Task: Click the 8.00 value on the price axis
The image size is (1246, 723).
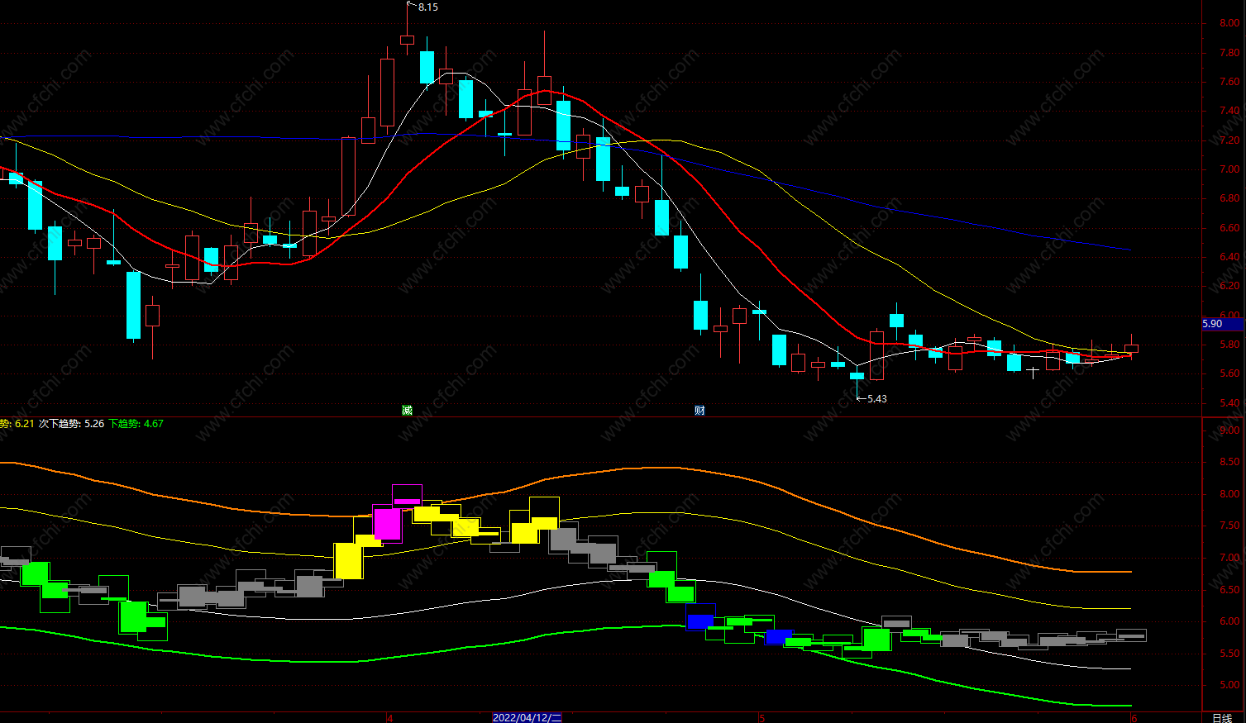Action: [1229, 23]
